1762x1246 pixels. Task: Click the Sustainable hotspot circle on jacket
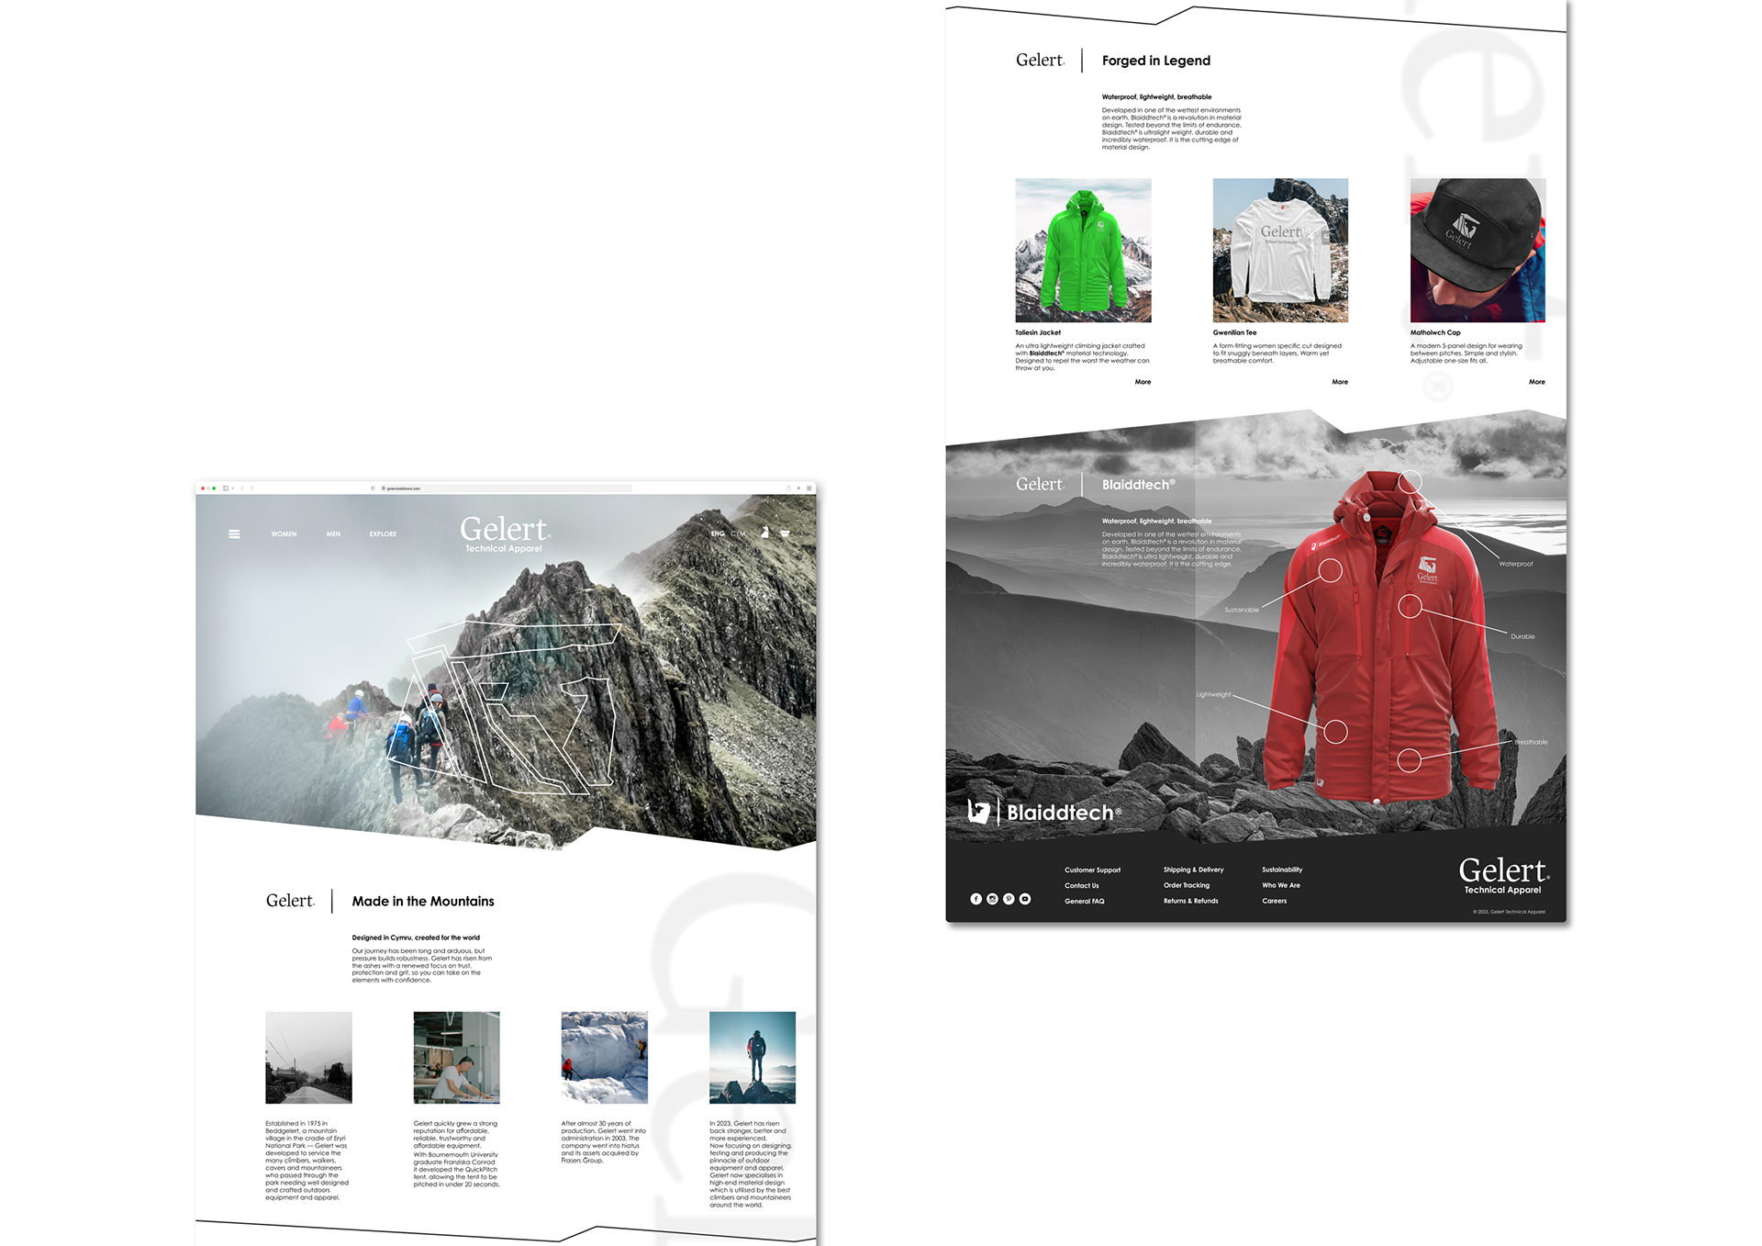tap(1330, 571)
